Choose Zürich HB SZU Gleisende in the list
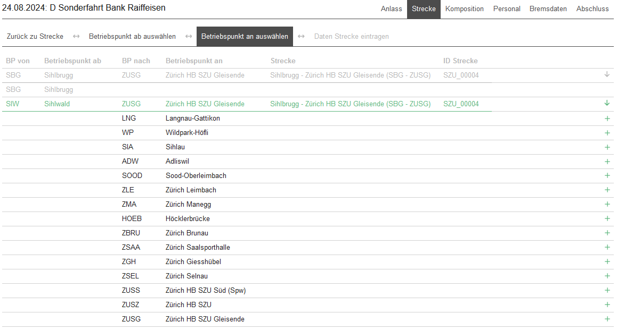The height and width of the screenshot is (330, 617). pyautogui.click(x=205, y=319)
